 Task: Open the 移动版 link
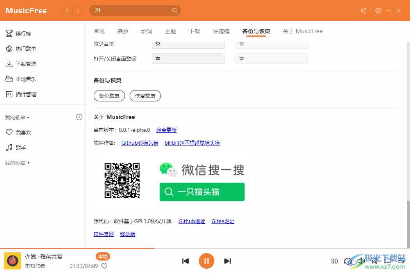[128, 234]
